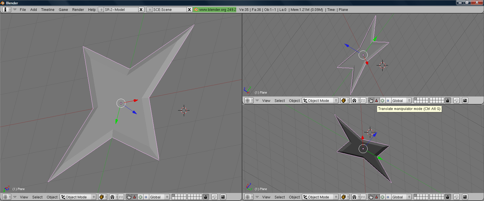Click the SR:2-Model screen name field
Screen dimensions: 484x201
point(121,9)
